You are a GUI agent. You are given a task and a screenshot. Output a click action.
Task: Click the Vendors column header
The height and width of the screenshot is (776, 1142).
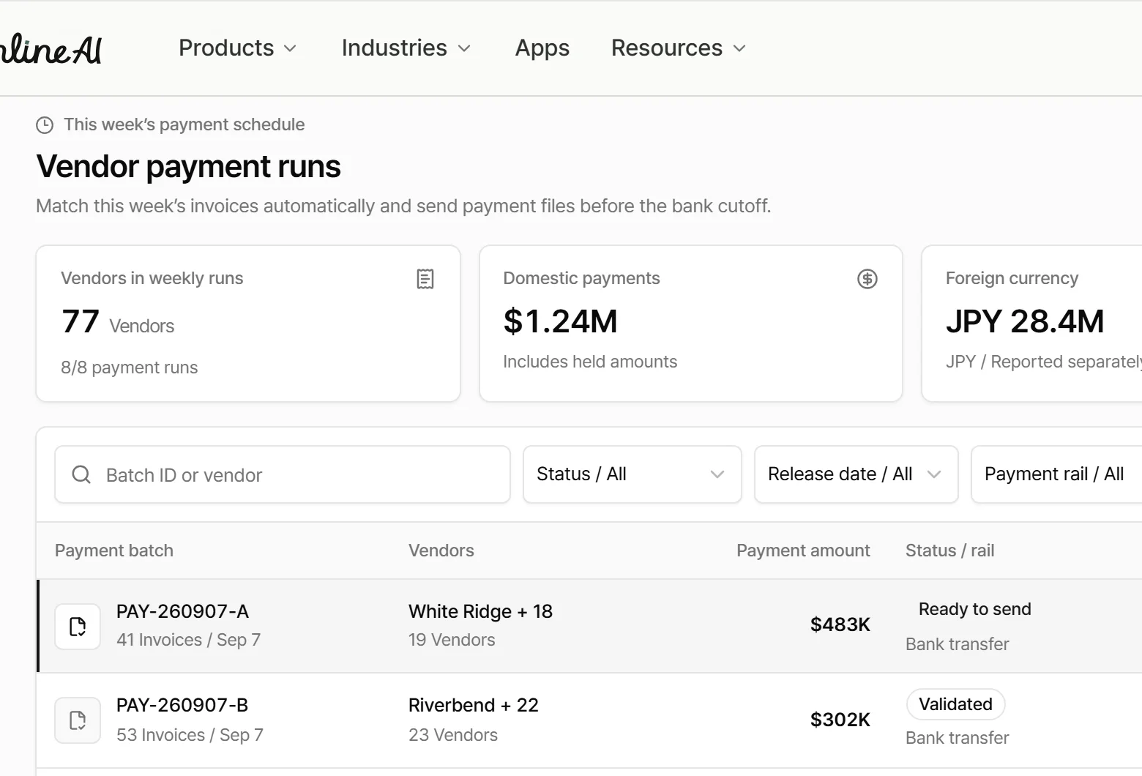pyautogui.click(x=441, y=551)
